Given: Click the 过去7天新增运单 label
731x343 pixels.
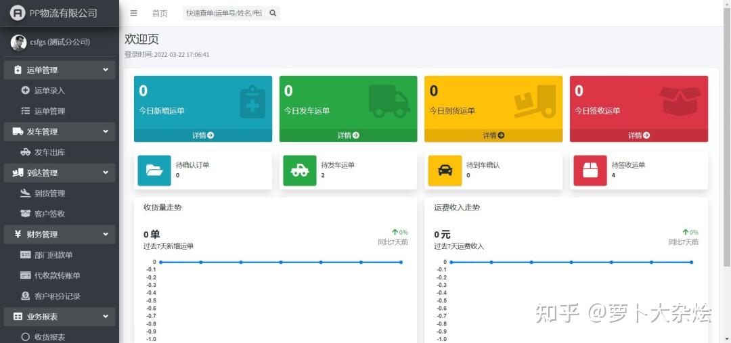Looking at the screenshot, I should tap(169, 246).
